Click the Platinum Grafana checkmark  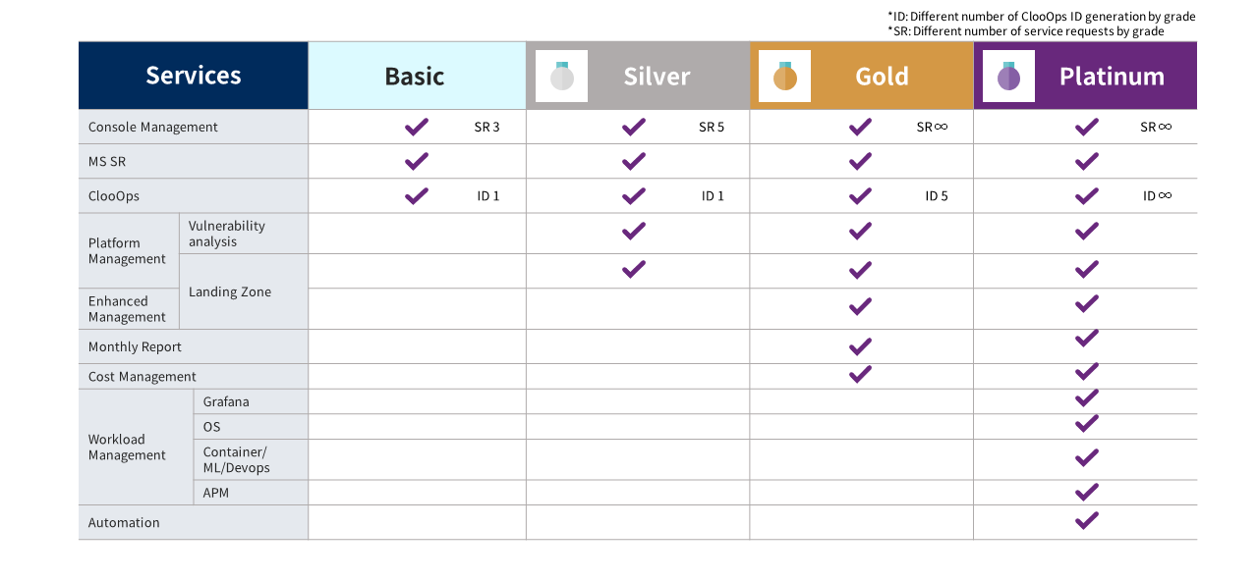[x=1086, y=397]
